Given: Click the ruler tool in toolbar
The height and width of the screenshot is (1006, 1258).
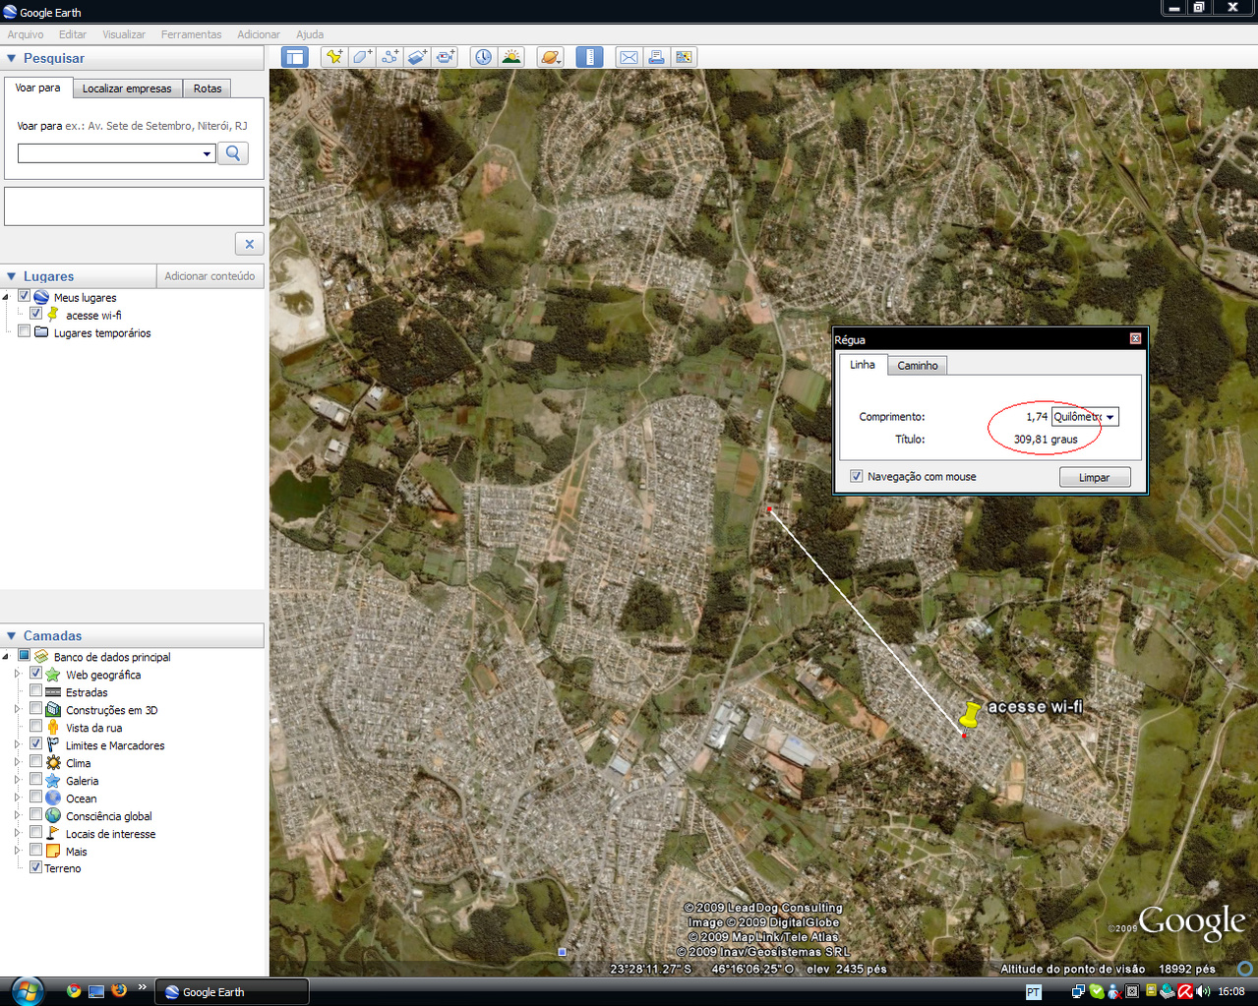Looking at the screenshot, I should pos(589,57).
